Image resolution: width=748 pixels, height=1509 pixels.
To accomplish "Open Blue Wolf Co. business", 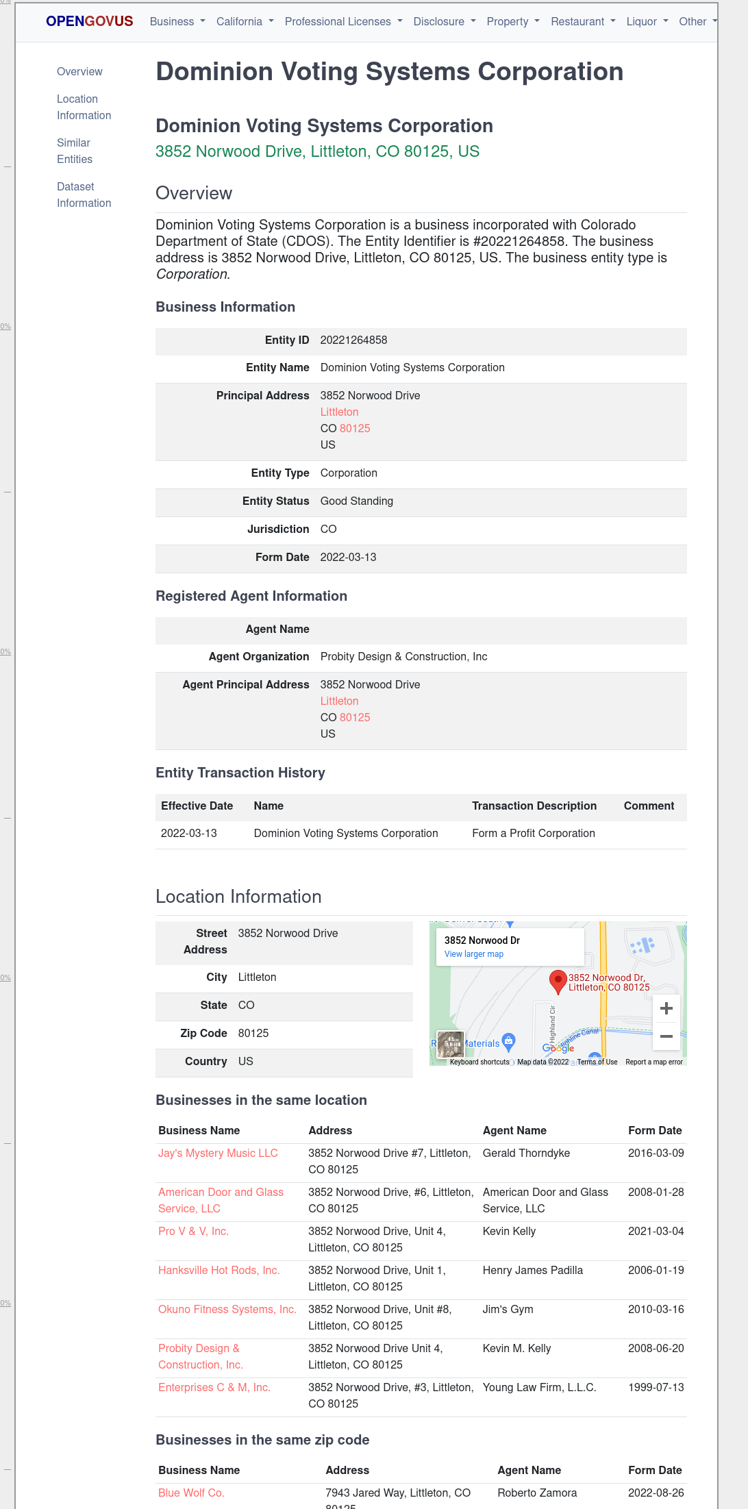I will [191, 1493].
